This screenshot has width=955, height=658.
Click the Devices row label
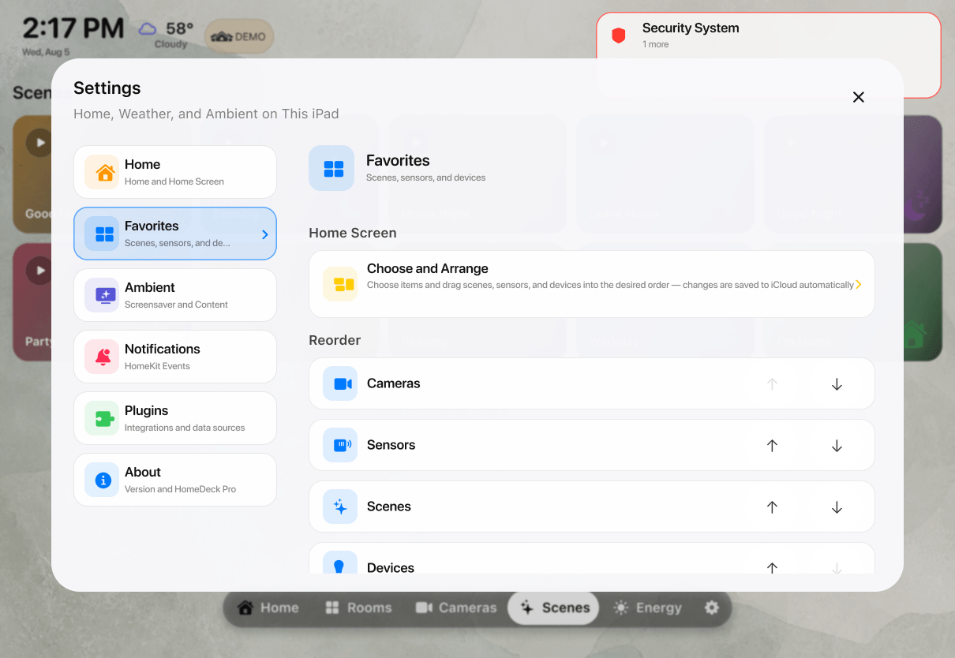(391, 567)
